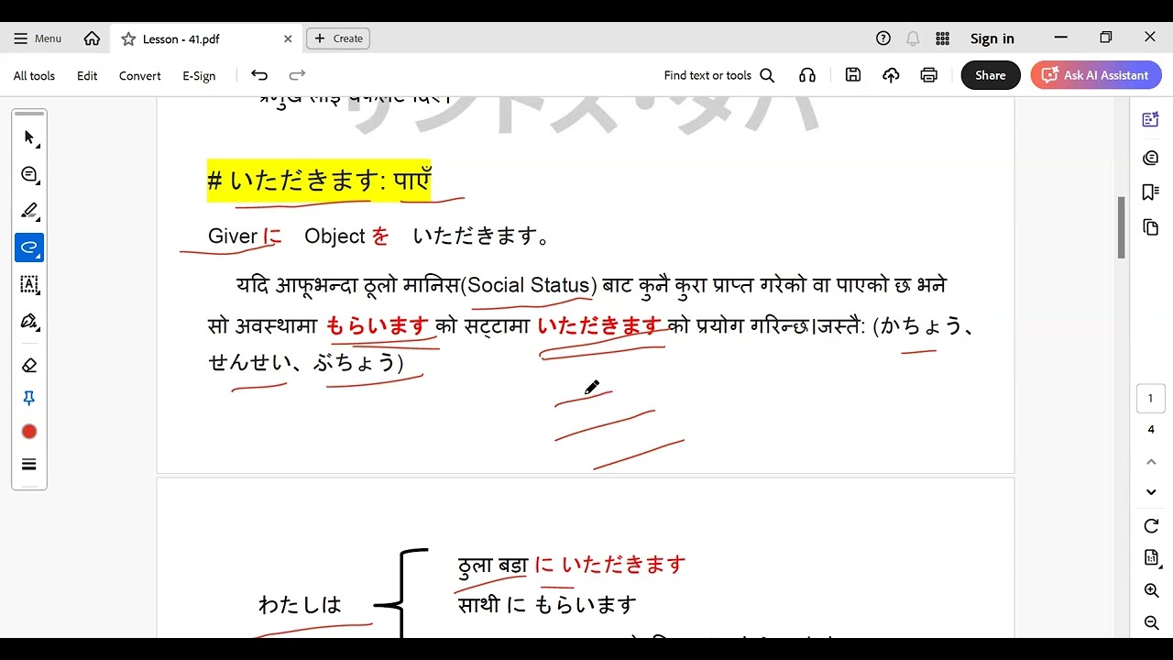Go to next page arrow
Screen dimensions: 1173x660
(1151, 492)
